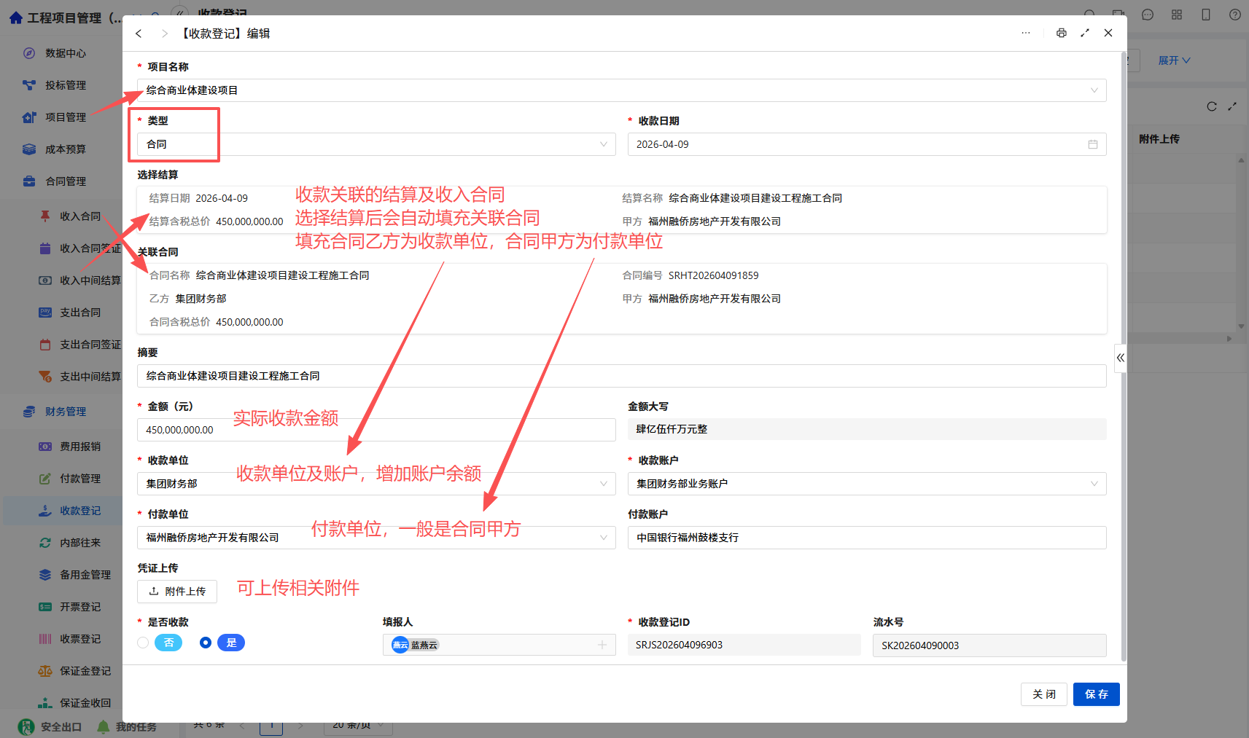Screen dimensions: 1249x738
Task: Open the 收款单位 dropdown
Action: pos(376,484)
